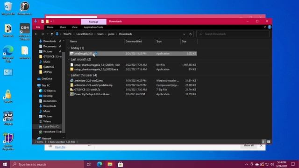
Task: Open the C64 emulator desktop shortcut
Action: tap(25, 32)
